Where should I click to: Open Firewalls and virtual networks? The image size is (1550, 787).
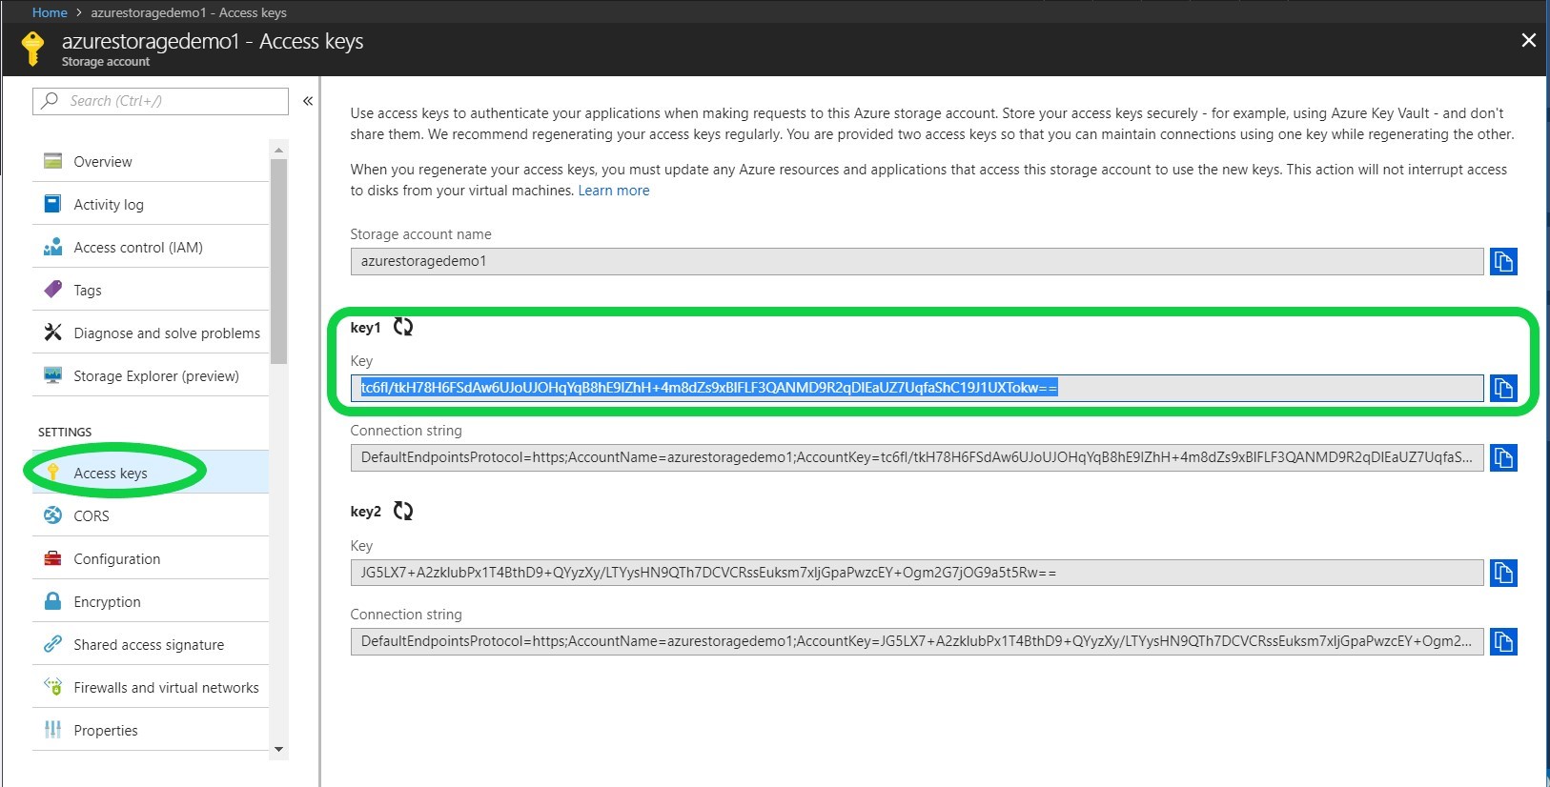tap(151, 687)
